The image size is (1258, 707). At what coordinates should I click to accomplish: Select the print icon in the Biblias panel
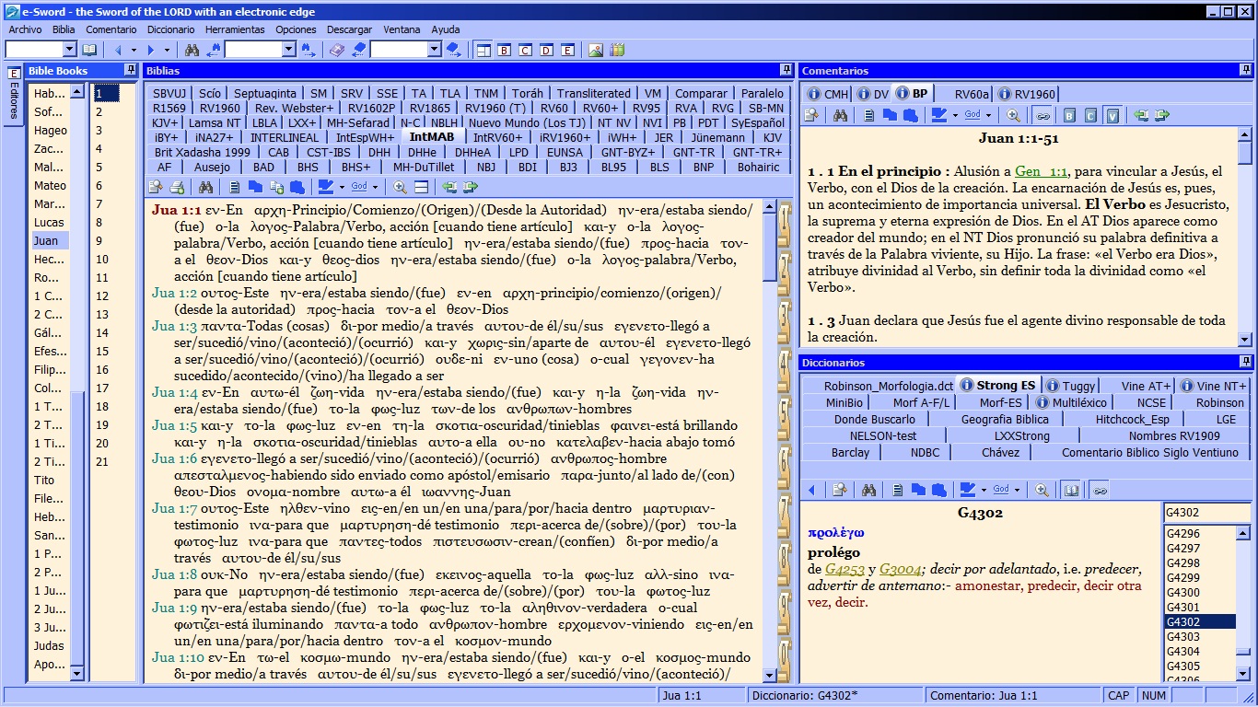179,185
